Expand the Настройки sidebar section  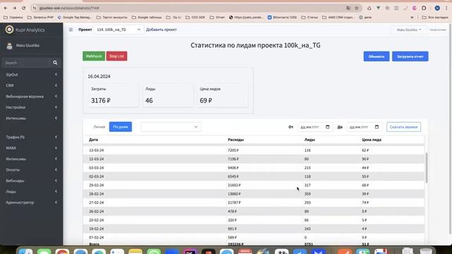[x=31, y=107]
